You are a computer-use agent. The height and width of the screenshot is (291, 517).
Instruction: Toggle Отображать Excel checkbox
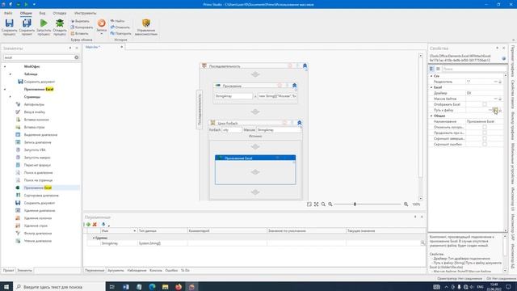pyautogui.click(x=485, y=104)
